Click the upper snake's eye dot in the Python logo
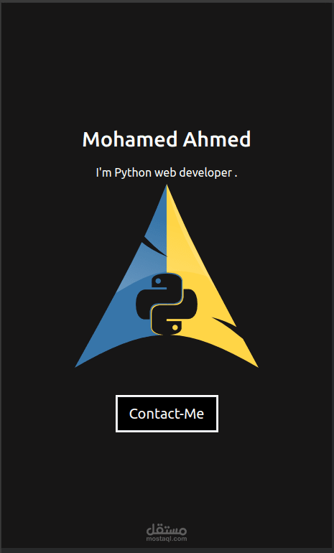The width and height of the screenshot is (334, 553). coord(158,281)
